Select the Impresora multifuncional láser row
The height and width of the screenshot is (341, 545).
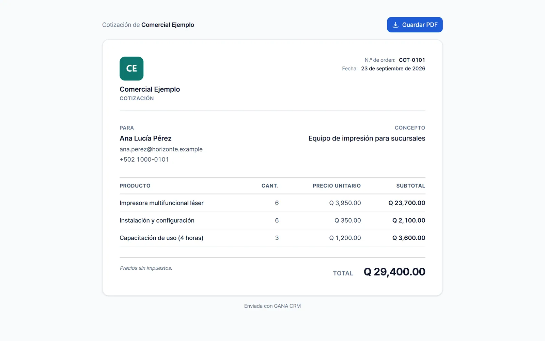[272, 203]
